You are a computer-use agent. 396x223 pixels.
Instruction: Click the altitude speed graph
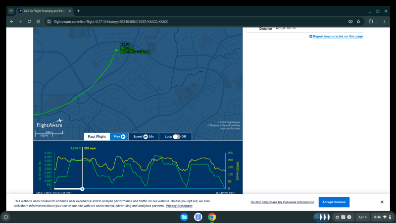tap(140, 170)
